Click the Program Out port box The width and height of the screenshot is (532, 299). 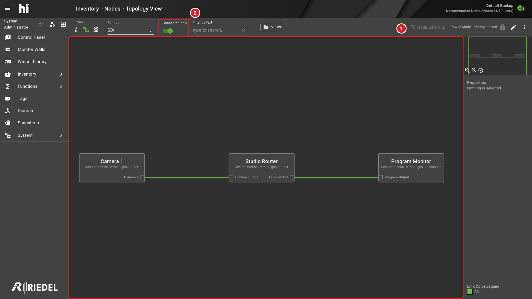point(292,177)
